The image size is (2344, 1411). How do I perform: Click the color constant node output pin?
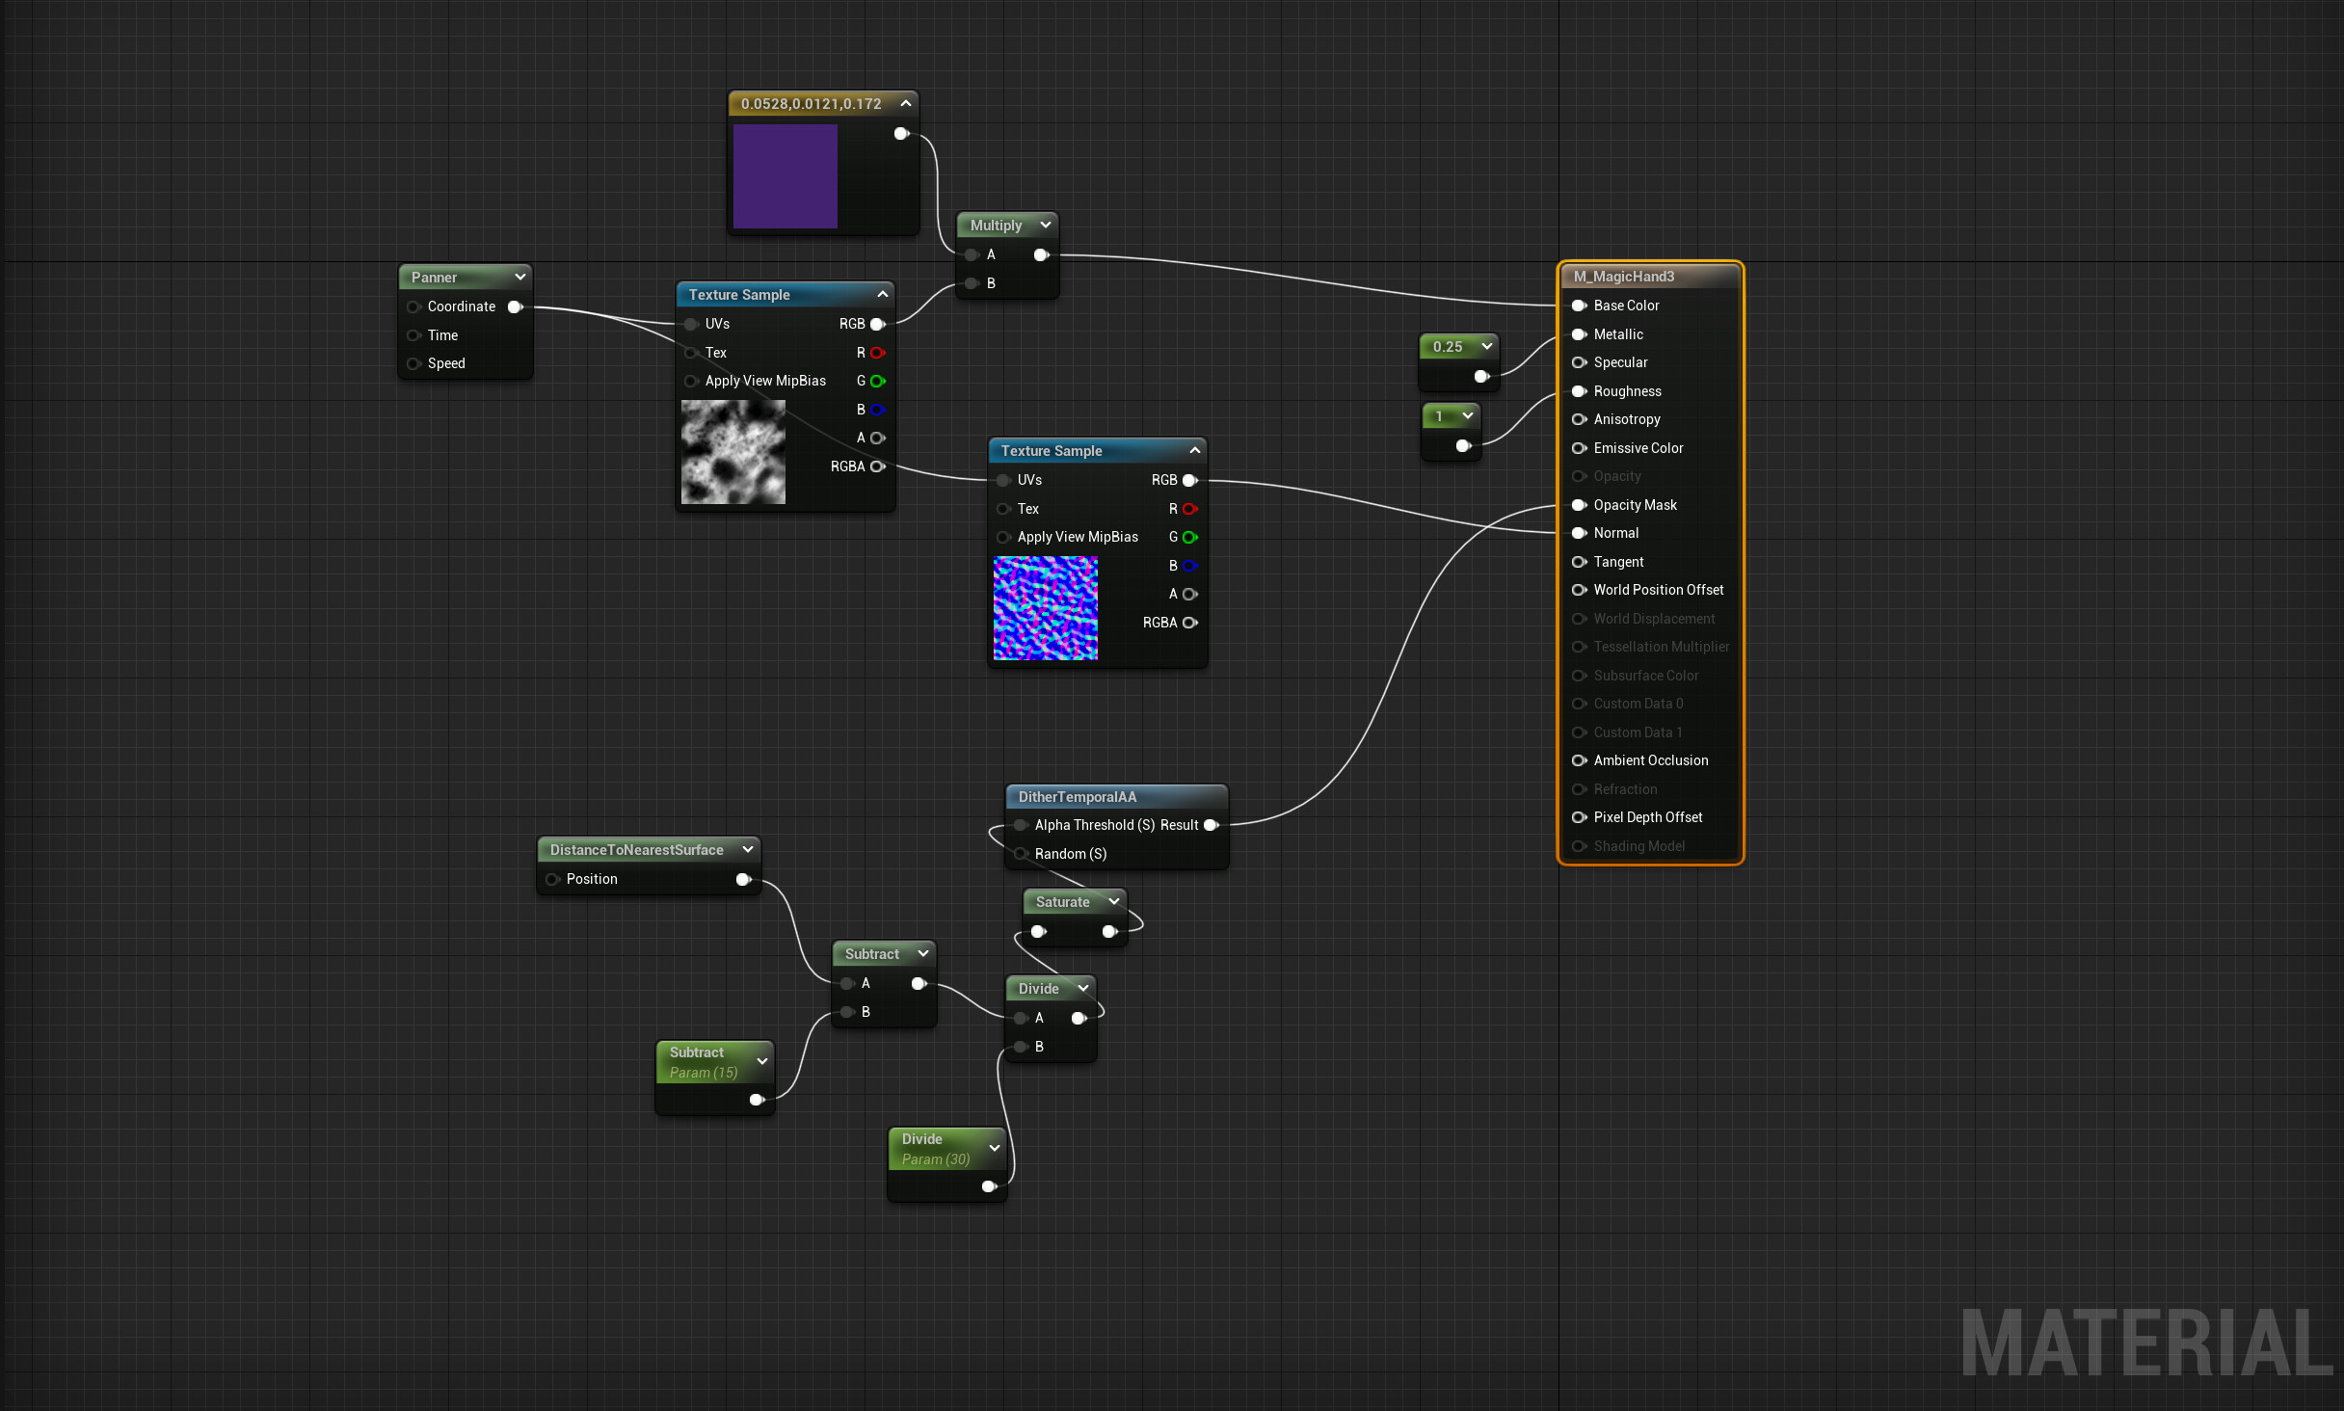click(901, 133)
